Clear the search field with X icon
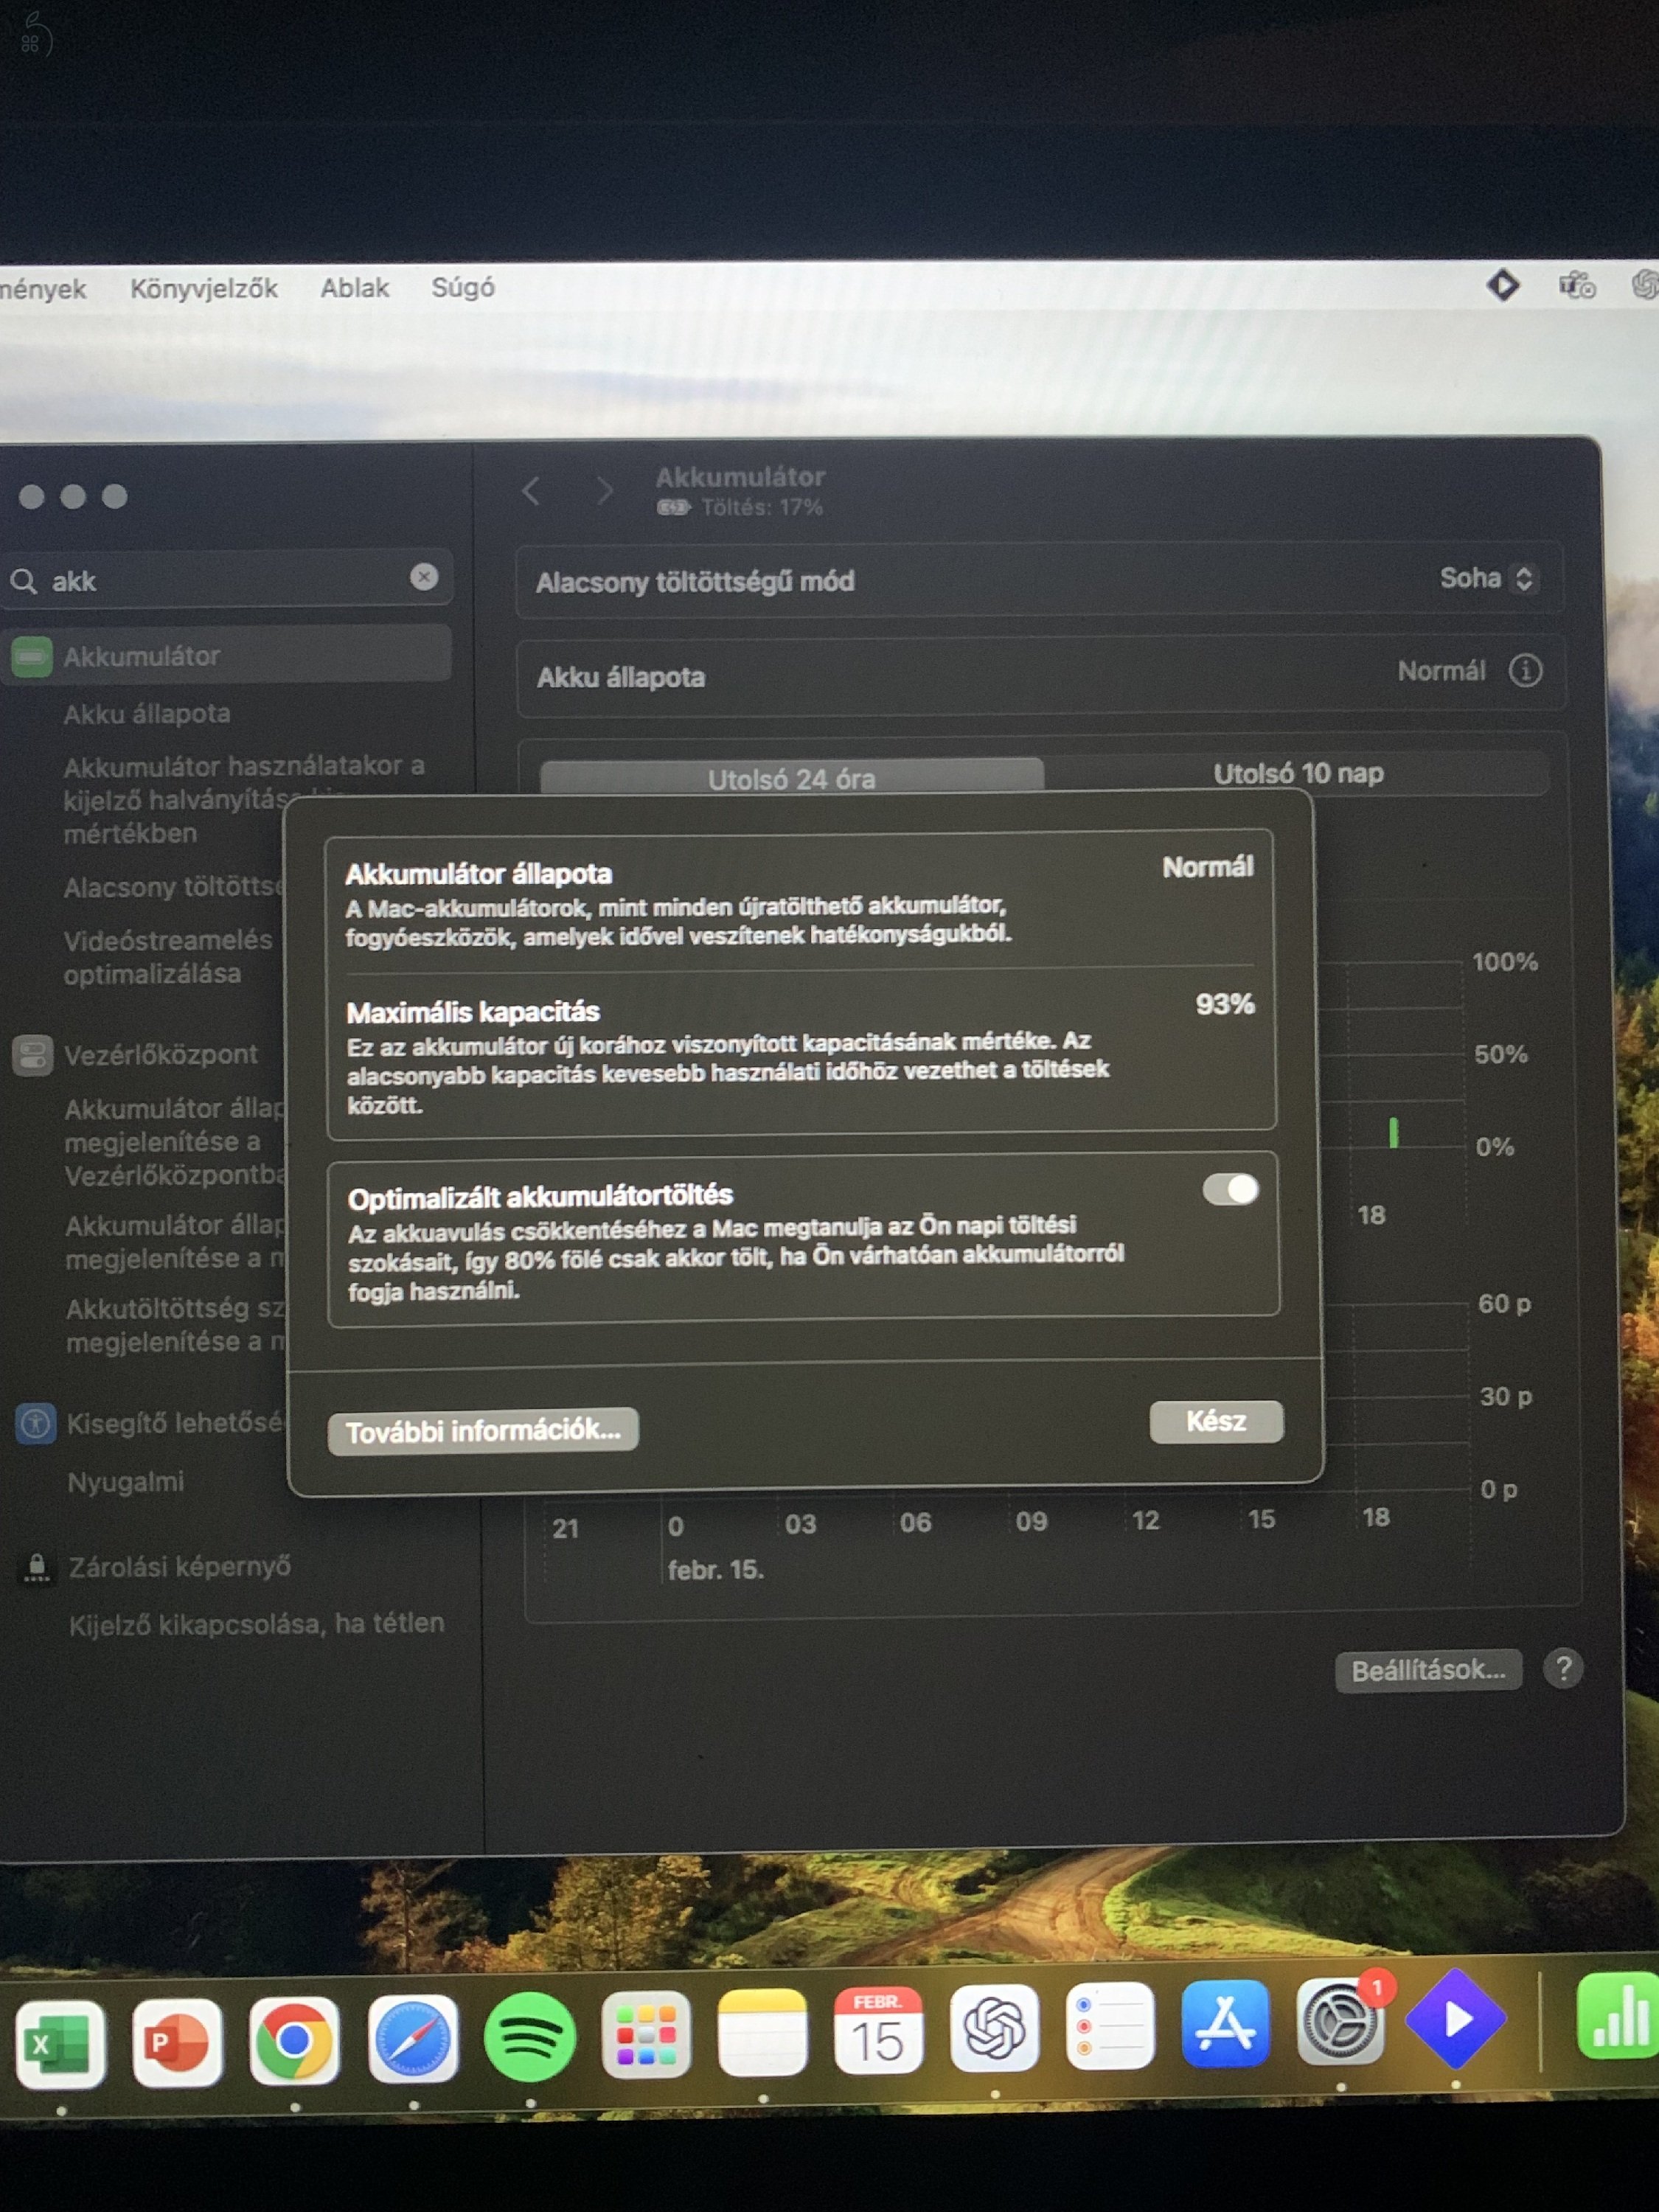1659x2212 pixels. click(x=424, y=576)
